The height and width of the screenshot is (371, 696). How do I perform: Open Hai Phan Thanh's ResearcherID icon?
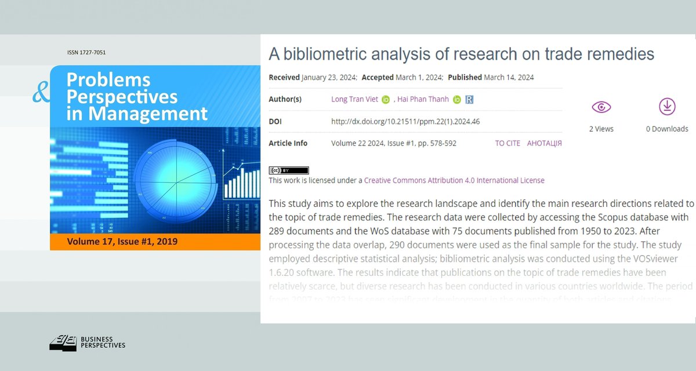(x=469, y=100)
